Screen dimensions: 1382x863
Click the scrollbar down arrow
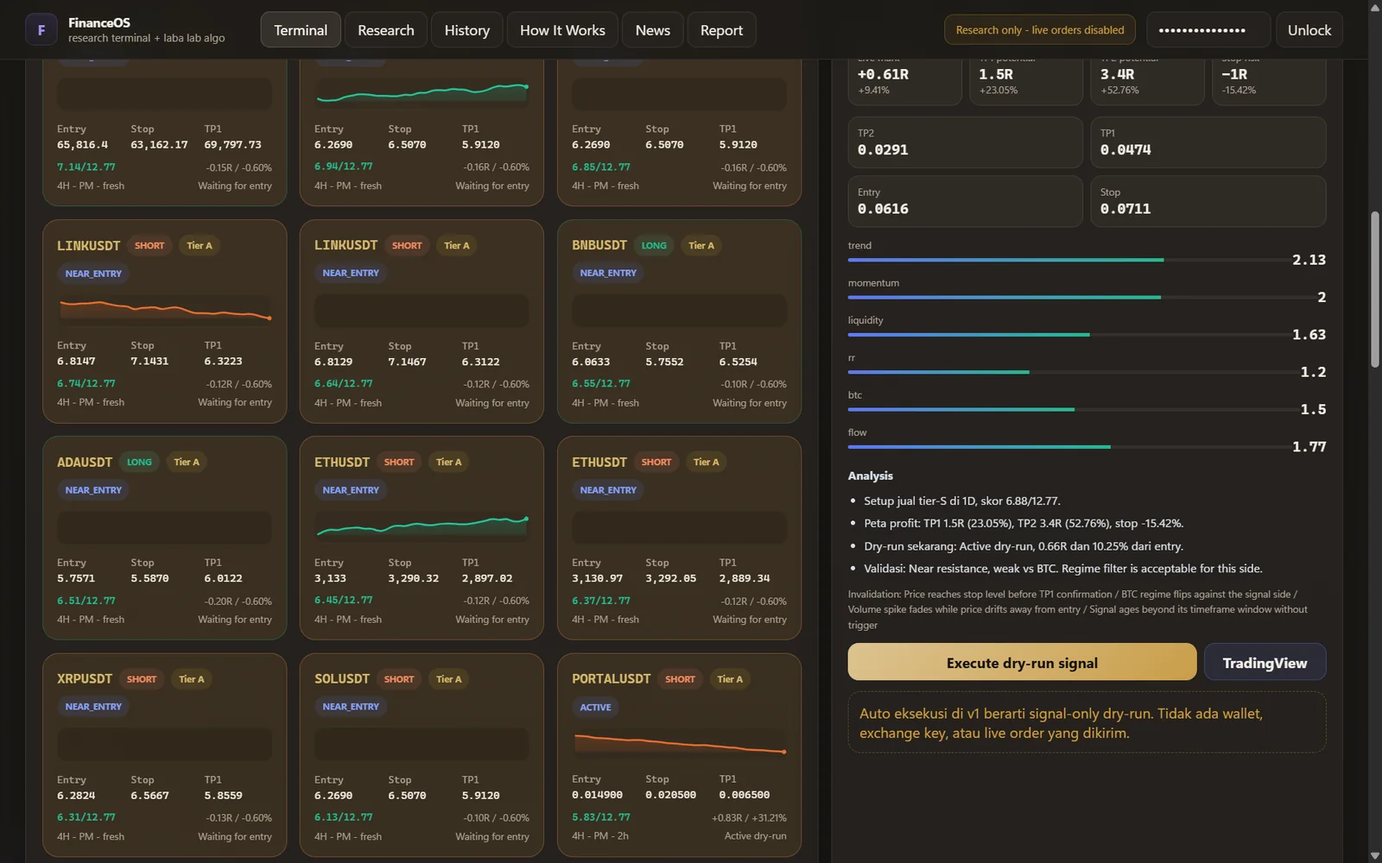[x=1375, y=855]
